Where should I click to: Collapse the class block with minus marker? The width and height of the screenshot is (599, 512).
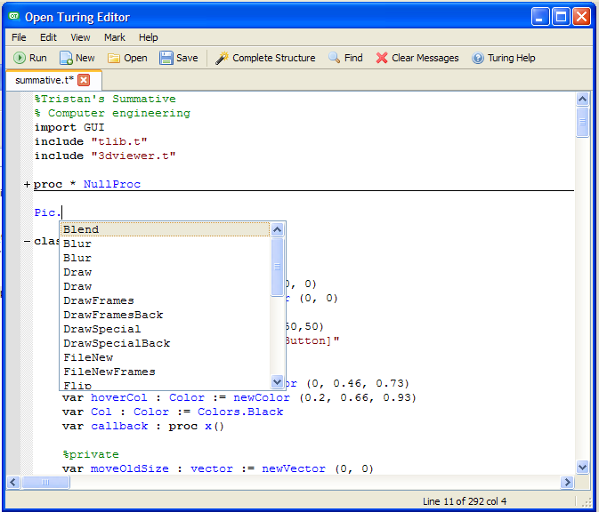[27, 242]
